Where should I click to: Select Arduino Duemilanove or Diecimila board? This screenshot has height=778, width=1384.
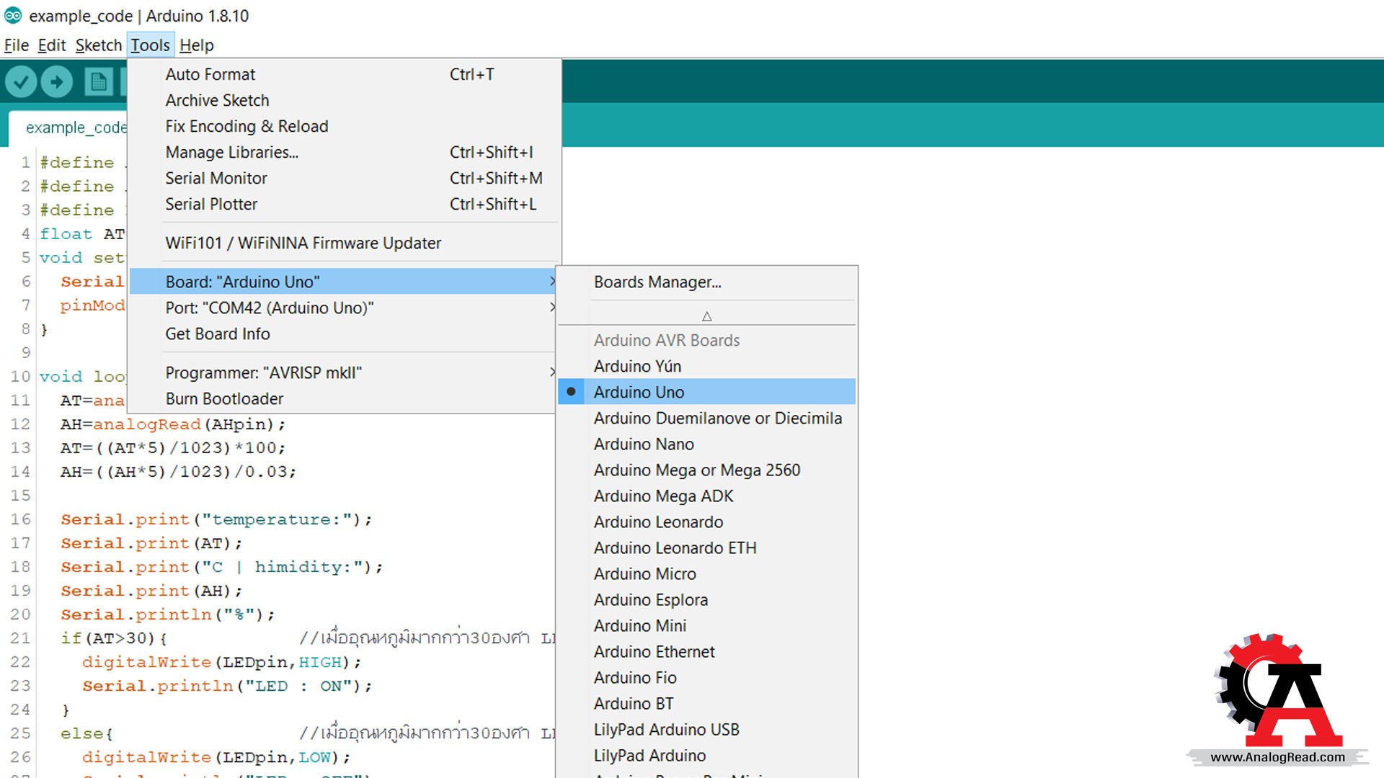[x=706, y=418]
